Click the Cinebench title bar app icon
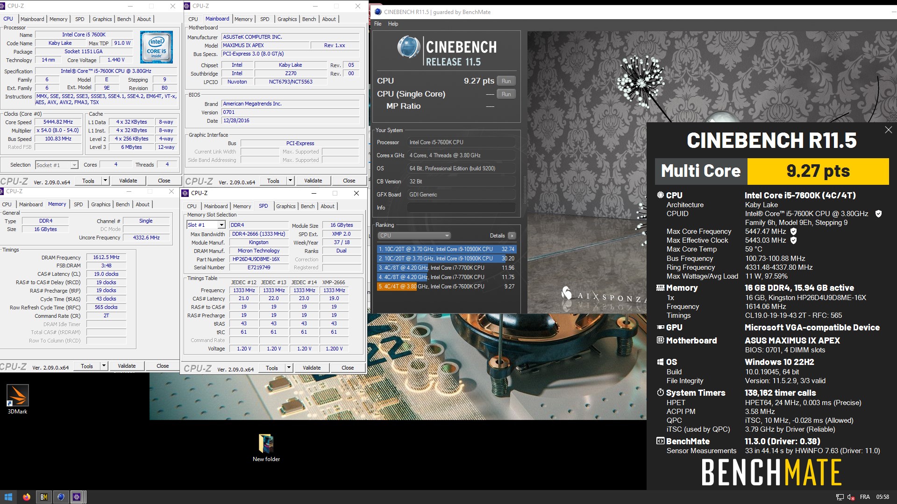The image size is (897, 504). (378, 12)
